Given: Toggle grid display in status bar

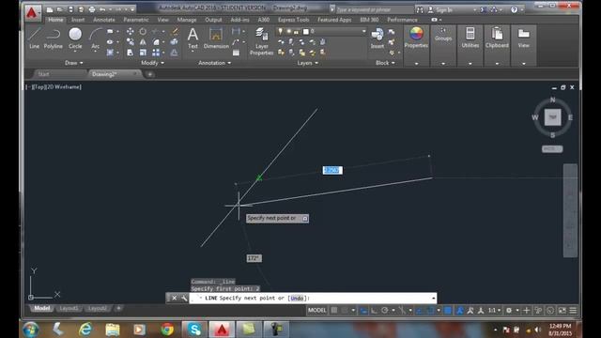Looking at the screenshot, I should click(334, 311).
